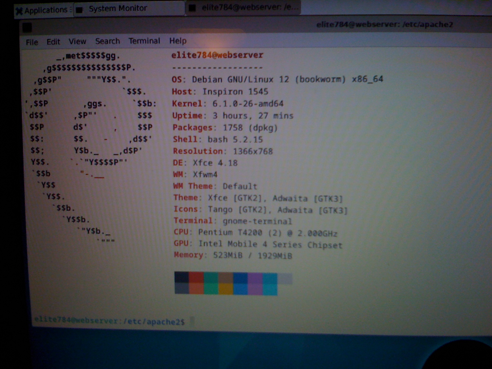492x369 pixels.
Task: Open the Search menu
Action: pos(107,41)
